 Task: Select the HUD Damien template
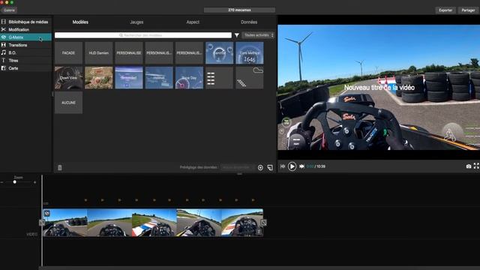point(99,53)
